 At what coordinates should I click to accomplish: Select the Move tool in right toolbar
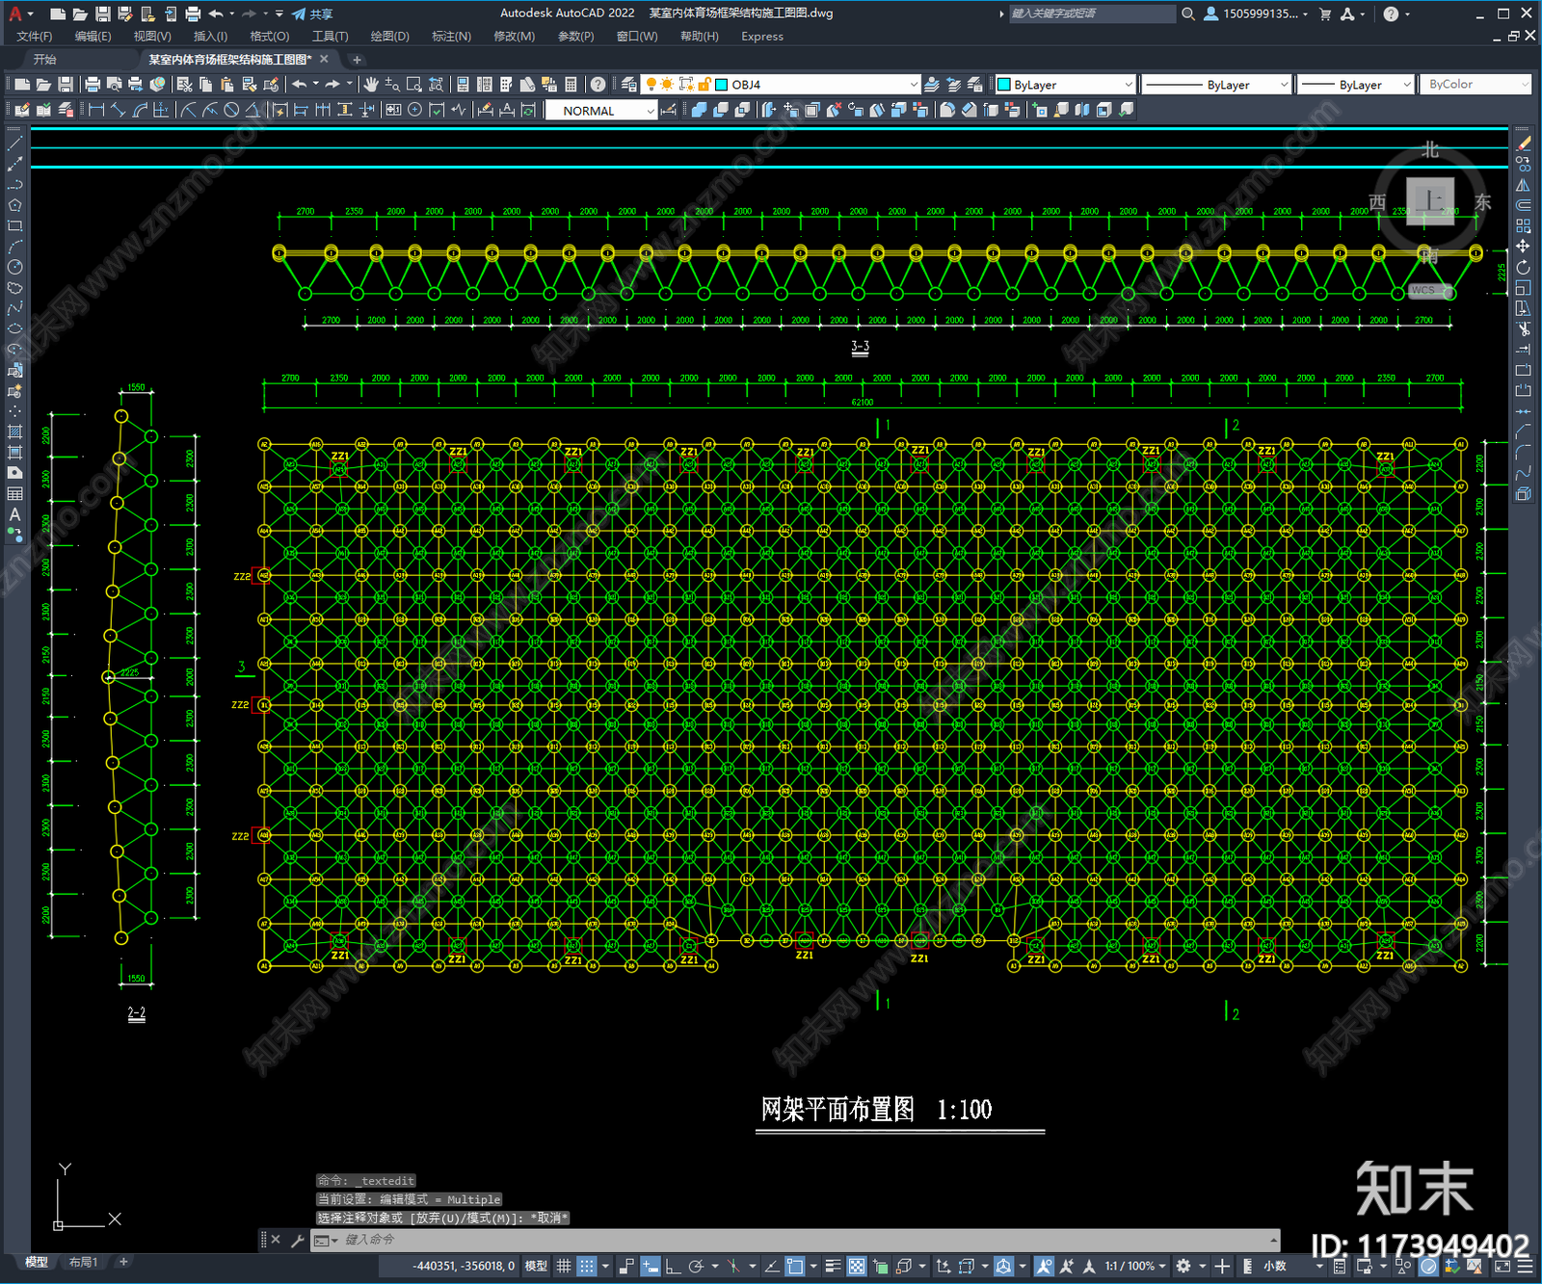(1523, 247)
